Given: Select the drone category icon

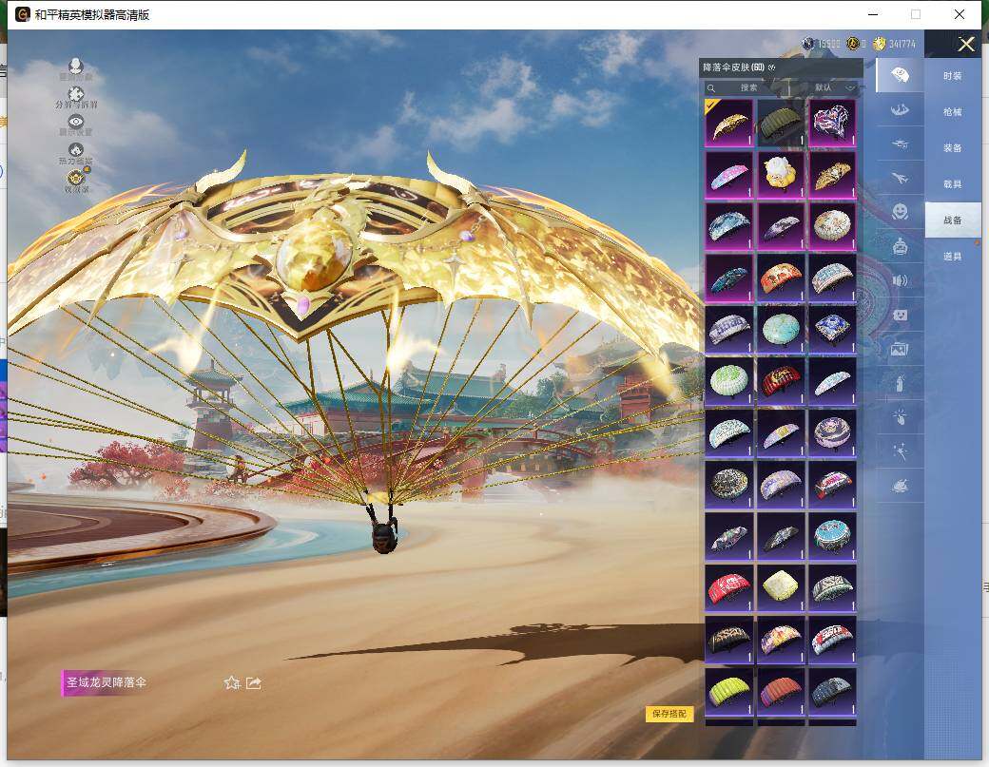Looking at the screenshot, I should click(899, 144).
